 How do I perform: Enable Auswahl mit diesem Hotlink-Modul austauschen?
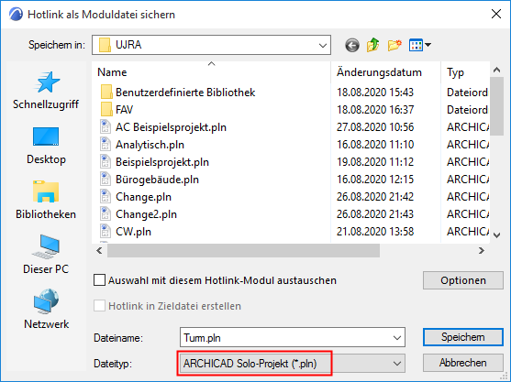(99, 280)
